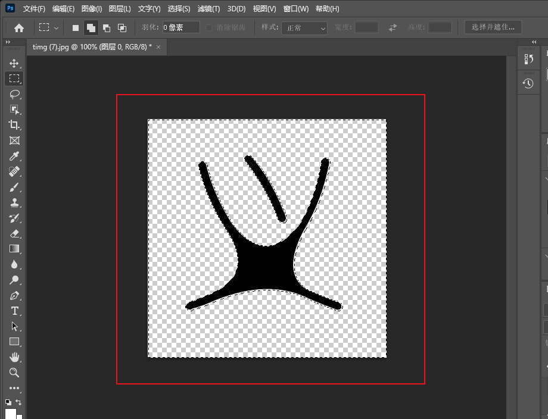The image size is (548, 419).
Task: Select the Brush tool
Action: click(x=14, y=187)
